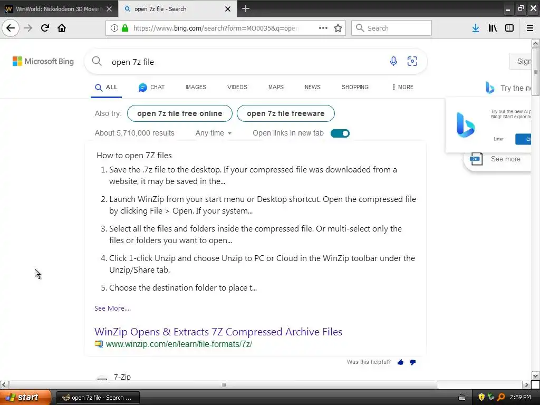Image resolution: width=540 pixels, height=405 pixels.
Task: Try suggestion open 7z file free online
Action: (x=180, y=113)
